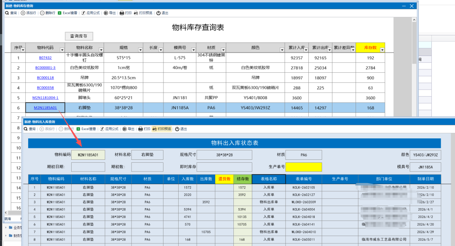Click 查询 in the 物料库存查询 window toolbar
The width and height of the screenshot is (455, 246).
[11, 13]
